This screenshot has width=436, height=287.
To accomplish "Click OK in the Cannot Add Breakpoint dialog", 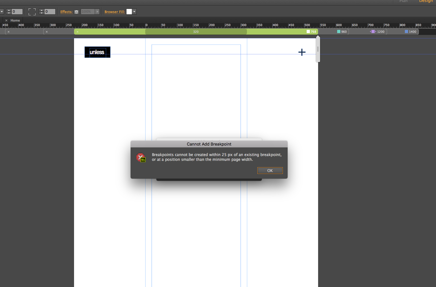I will coord(270,171).
